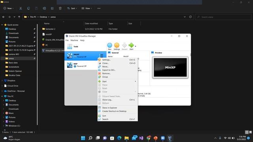Open the Machine menu in VirtualBox
Screen dimensions: 253x142
pyautogui.click(x=74, y=40)
